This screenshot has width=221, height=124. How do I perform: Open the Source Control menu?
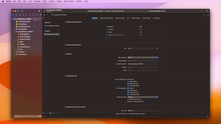coord(69,1)
